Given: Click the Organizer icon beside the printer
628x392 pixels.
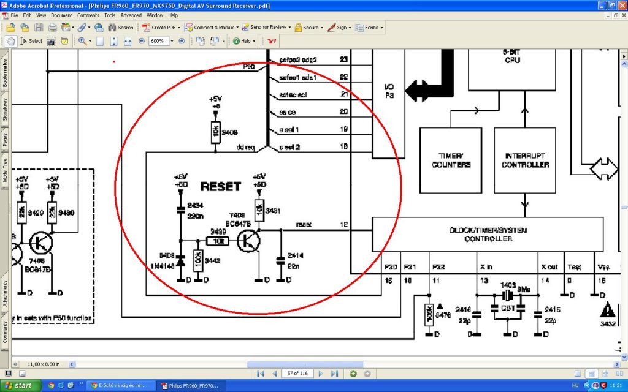Looking at the screenshot, I should coord(66,28).
